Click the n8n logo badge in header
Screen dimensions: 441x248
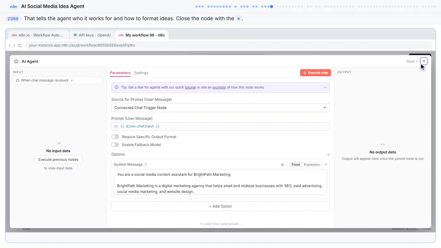tap(14, 7)
